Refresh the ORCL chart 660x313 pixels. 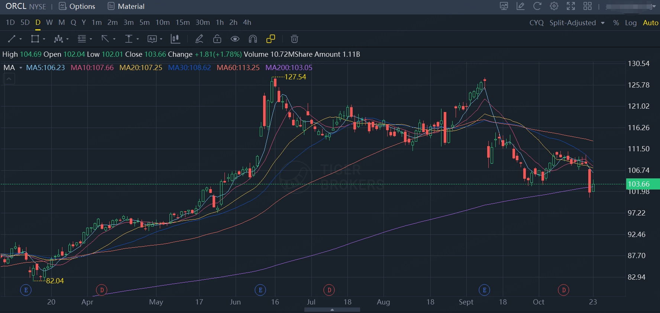coord(537,6)
